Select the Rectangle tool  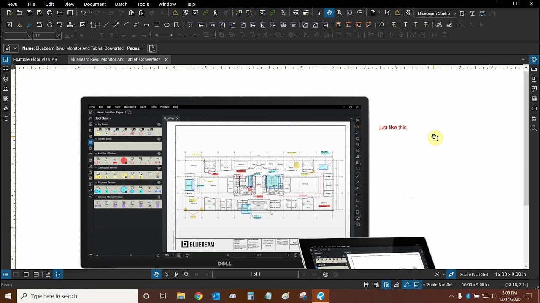(x=157, y=25)
